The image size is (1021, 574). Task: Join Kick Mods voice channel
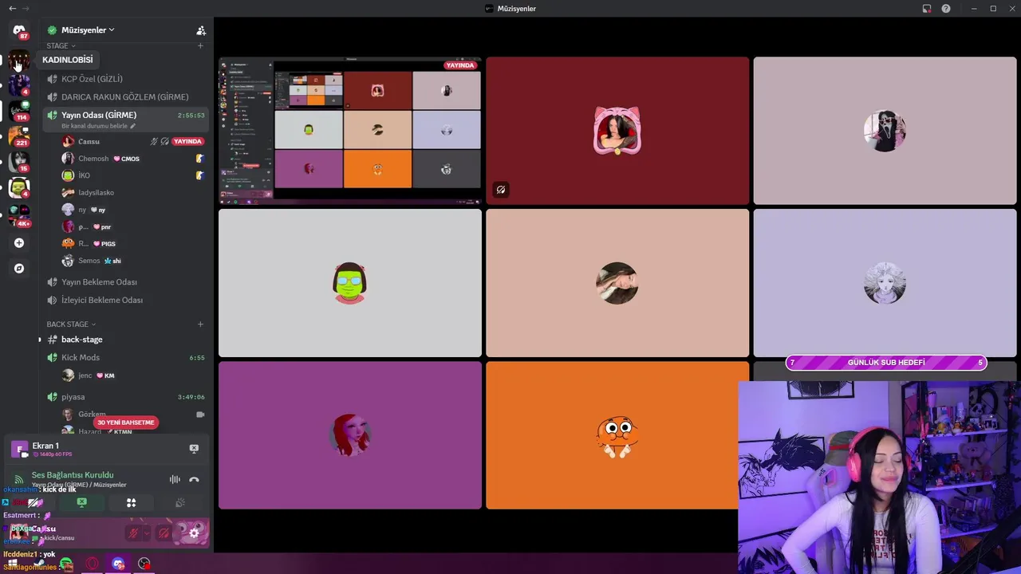point(125,358)
